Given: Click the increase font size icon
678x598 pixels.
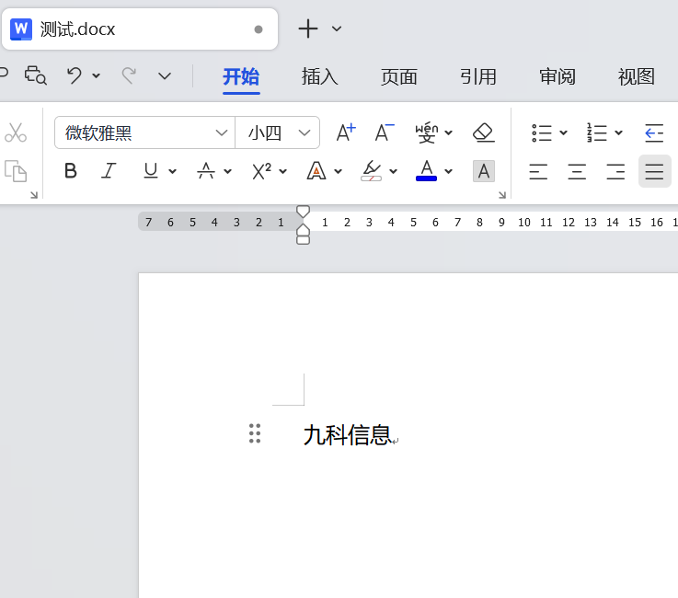Looking at the screenshot, I should pos(346,132).
